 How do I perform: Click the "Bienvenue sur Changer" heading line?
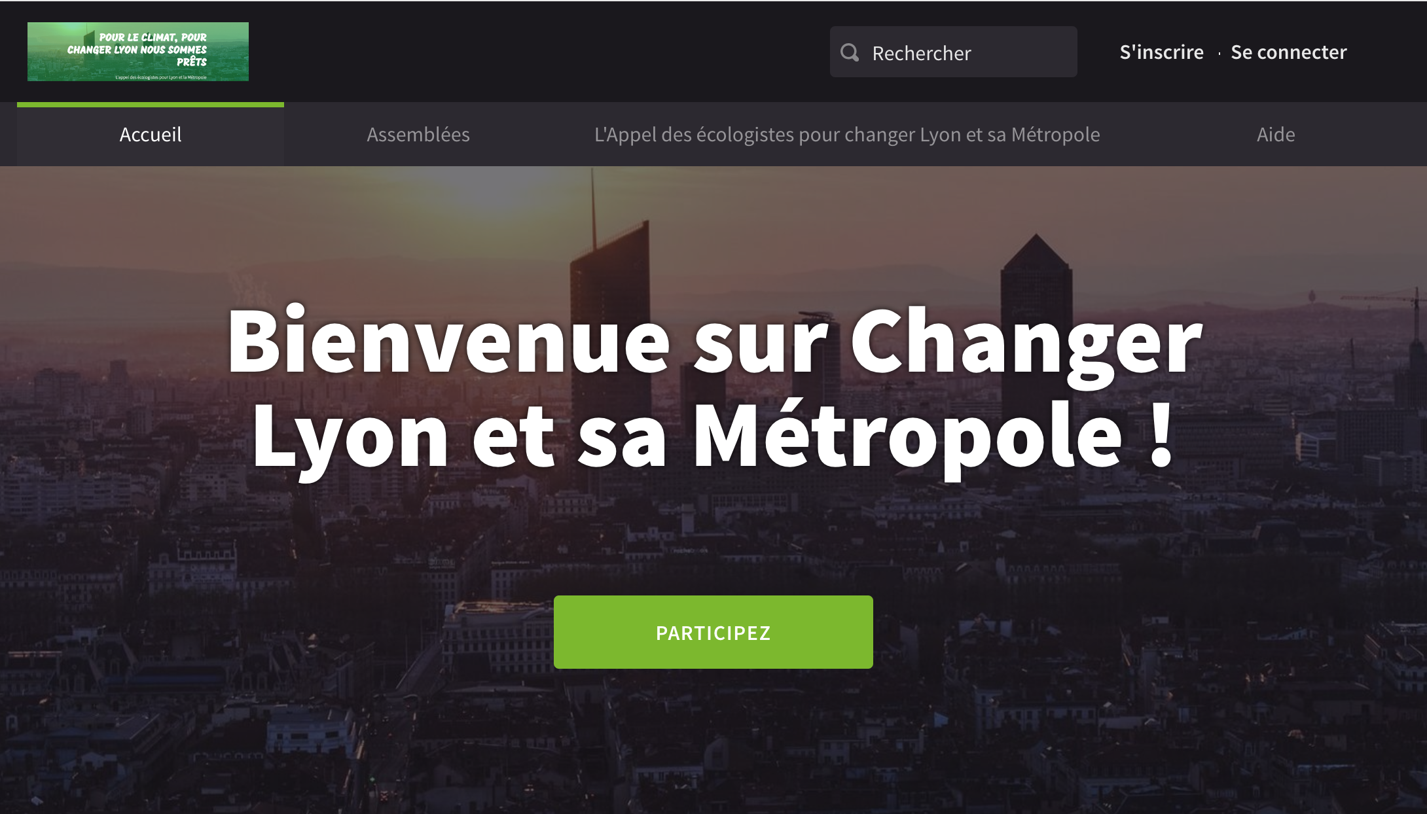(714, 340)
